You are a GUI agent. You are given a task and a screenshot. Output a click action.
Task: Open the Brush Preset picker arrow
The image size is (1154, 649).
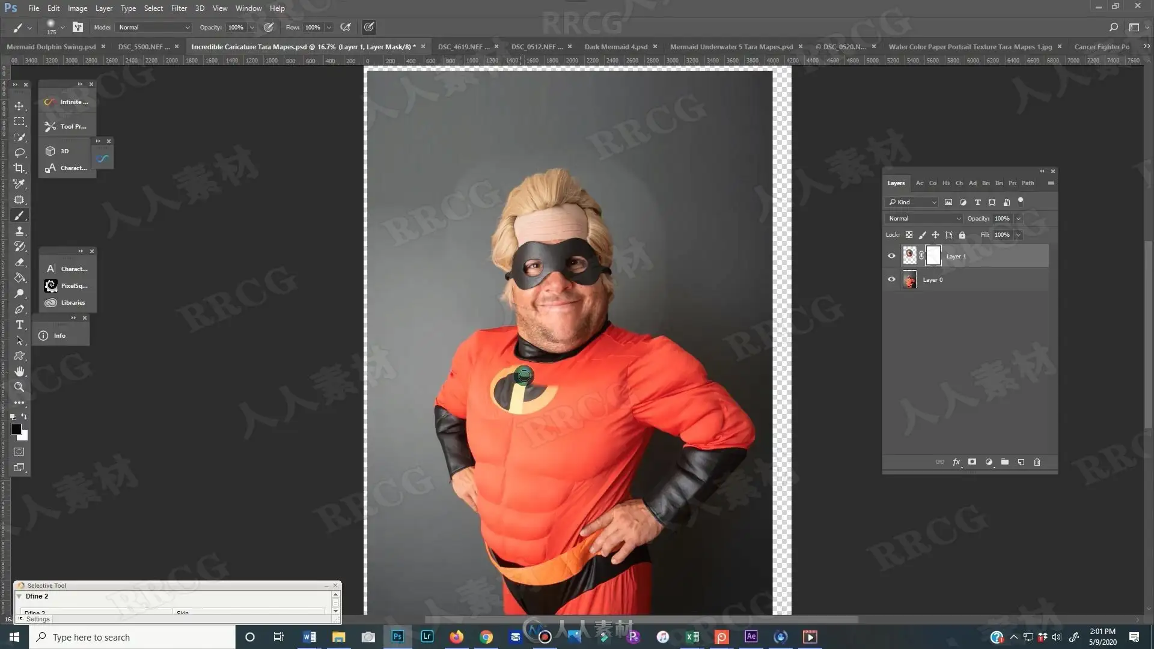[x=63, y=27]
